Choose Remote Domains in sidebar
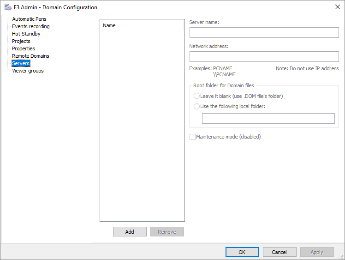 (x=30, y=56)
